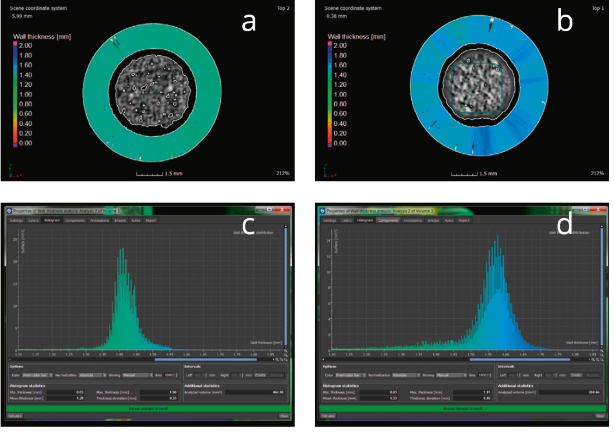The image size is (615, 434).
Task: Click the vertical histogram scrollbar in right dialog
Action: (x=602, y=287)
